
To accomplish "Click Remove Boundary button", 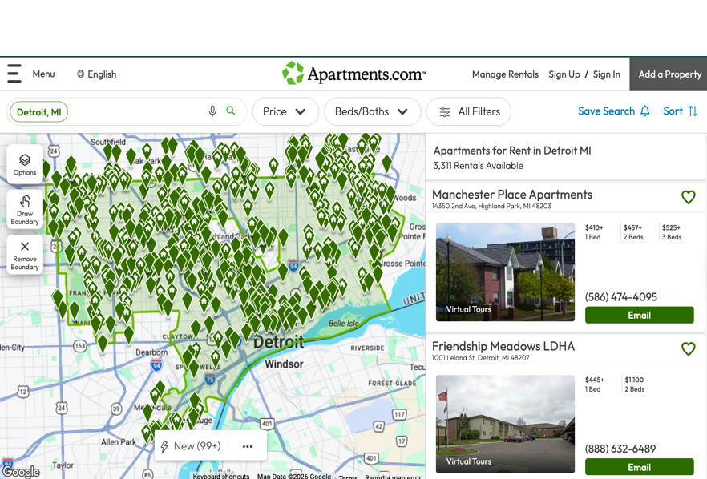I will click(x=25, y=255).
